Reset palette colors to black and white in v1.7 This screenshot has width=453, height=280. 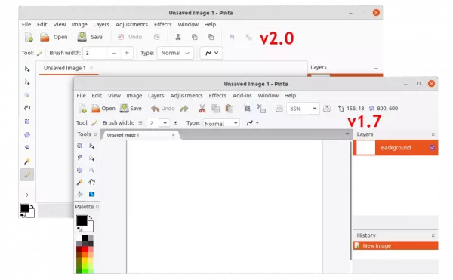click(79, 229)
